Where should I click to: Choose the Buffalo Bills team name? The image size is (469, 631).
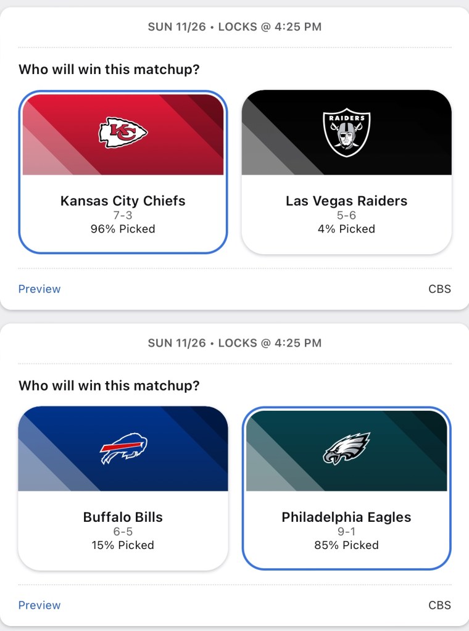click(123, 517)
